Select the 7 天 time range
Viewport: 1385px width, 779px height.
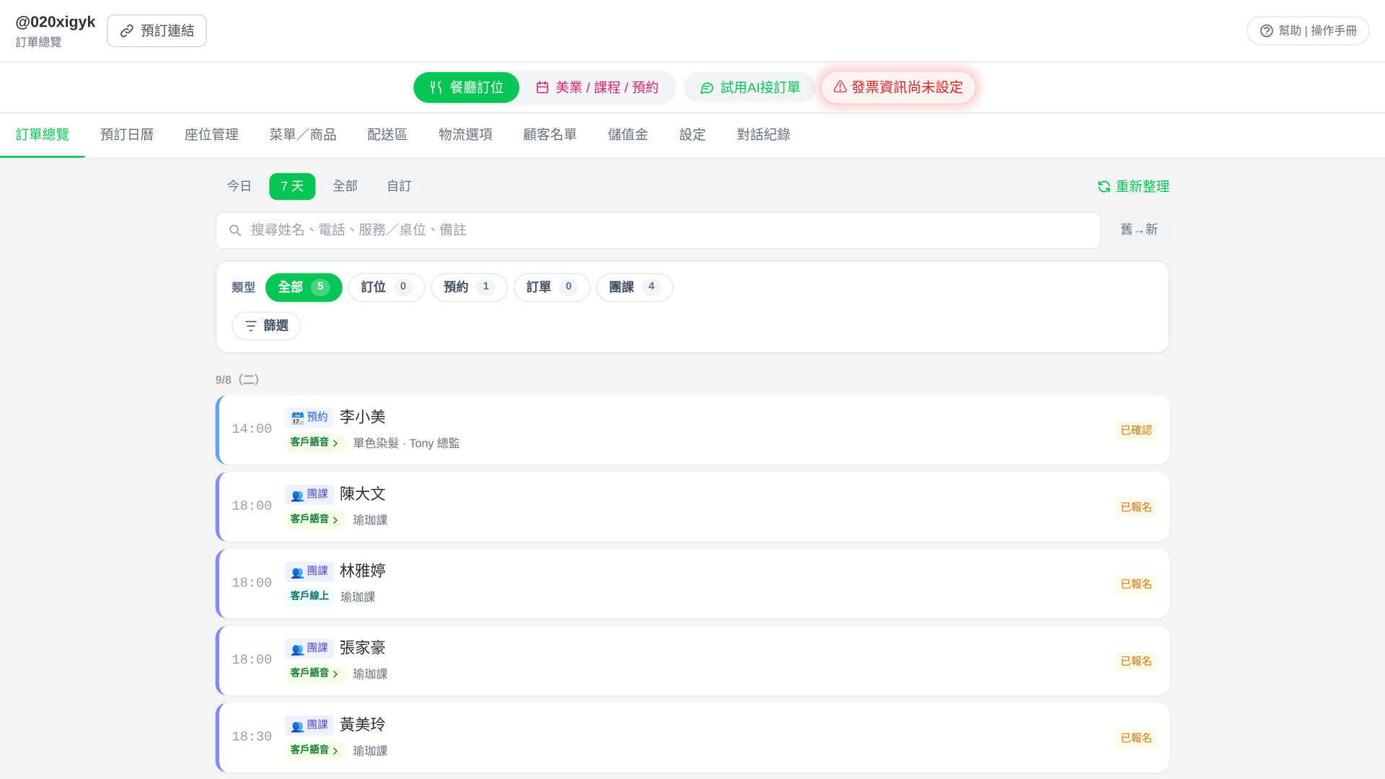click(x=292, y=186)
